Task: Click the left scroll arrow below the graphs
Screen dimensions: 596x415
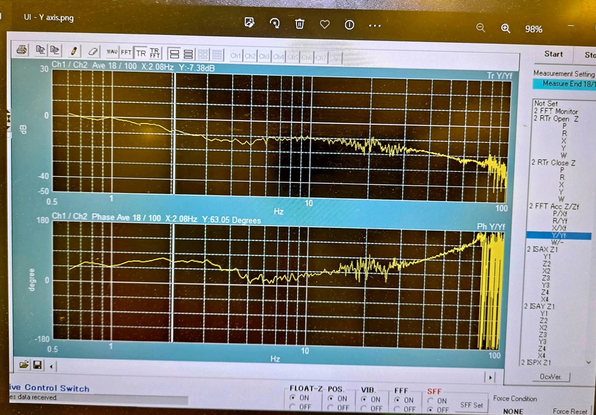Action: (x=51, y=366)
